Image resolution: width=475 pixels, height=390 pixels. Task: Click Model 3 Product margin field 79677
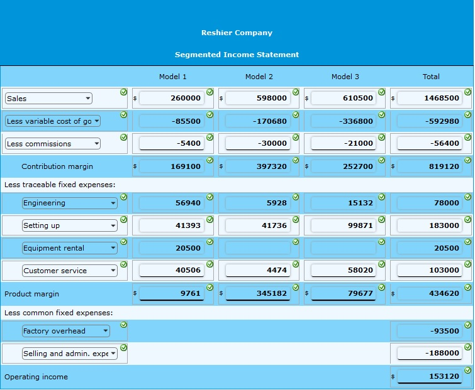click(x=344, y=293)
